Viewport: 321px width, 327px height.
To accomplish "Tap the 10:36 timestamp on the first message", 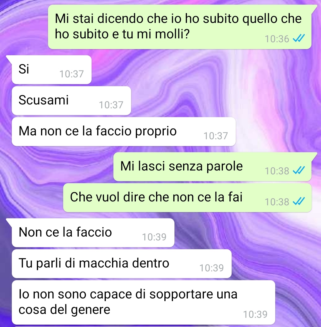I will coord(277,39).
